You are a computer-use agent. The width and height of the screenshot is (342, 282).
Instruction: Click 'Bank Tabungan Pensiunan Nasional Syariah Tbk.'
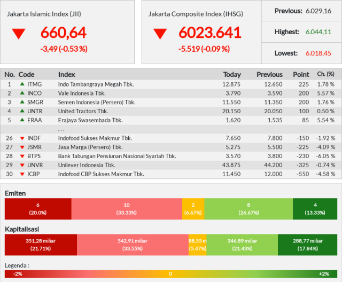click(x=117, y=156)
